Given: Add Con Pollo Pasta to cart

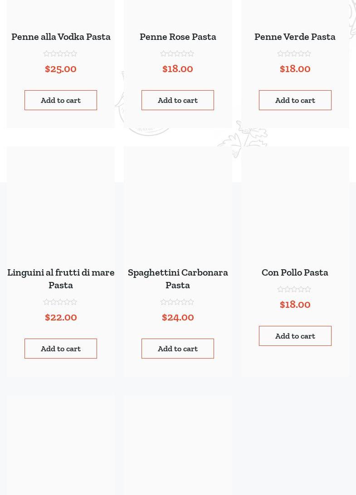Looking at the screenshot, I should (295, 336).
